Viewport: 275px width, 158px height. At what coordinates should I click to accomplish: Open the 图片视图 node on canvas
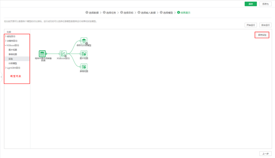84,54
